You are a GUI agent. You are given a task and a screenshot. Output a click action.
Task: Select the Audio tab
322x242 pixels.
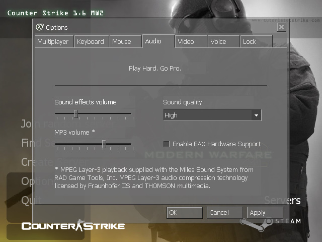point(153,41)
